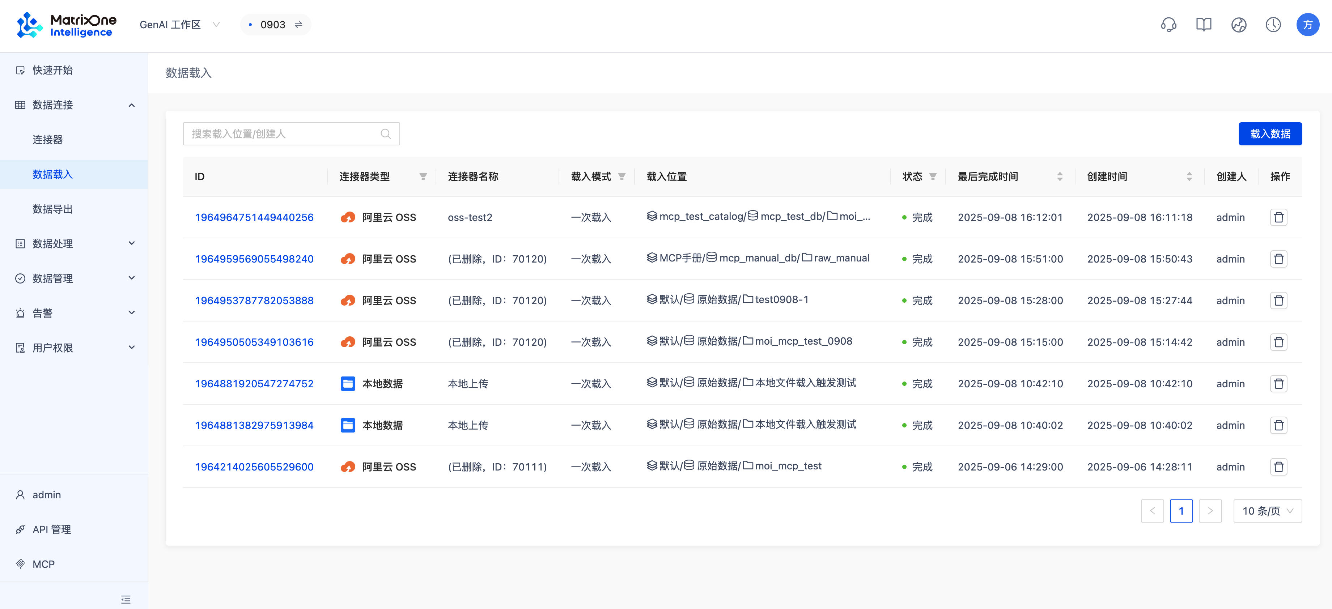The width and height of the screenshot is (1332, 609).
Task: Open the documentation book icon
Action: coord(1203,24)
